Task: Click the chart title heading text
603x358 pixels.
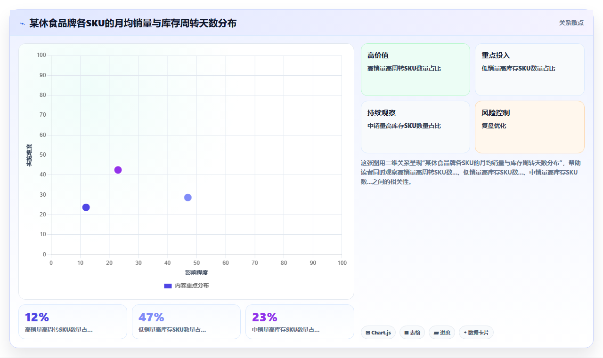Action: point(133,23)
